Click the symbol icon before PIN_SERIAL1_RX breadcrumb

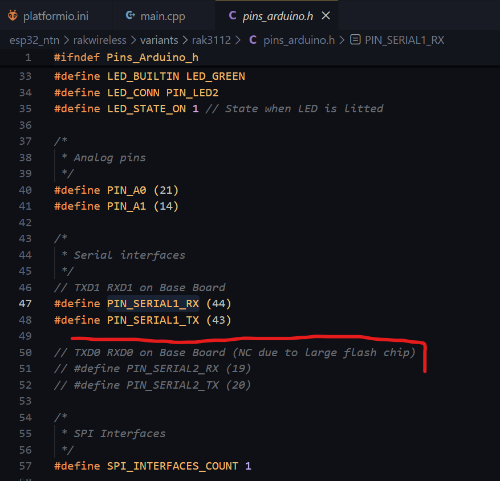(355, 40)
